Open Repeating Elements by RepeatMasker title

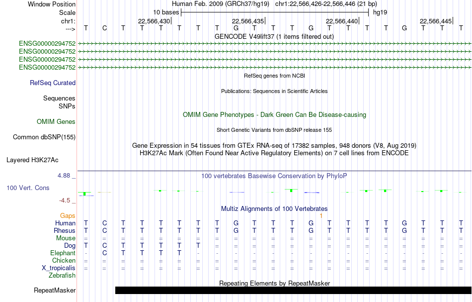pos(274,283)
